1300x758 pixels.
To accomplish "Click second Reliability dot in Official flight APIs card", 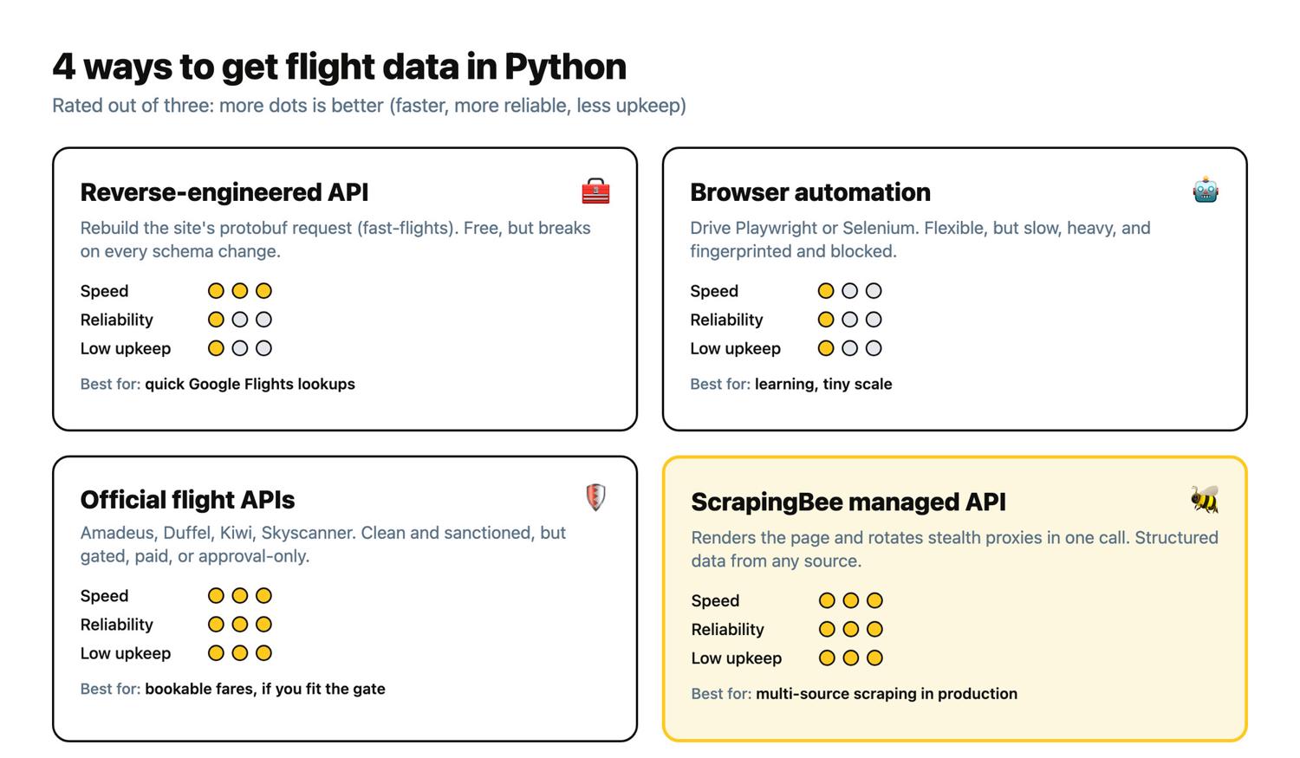I will tap(240, 625).
